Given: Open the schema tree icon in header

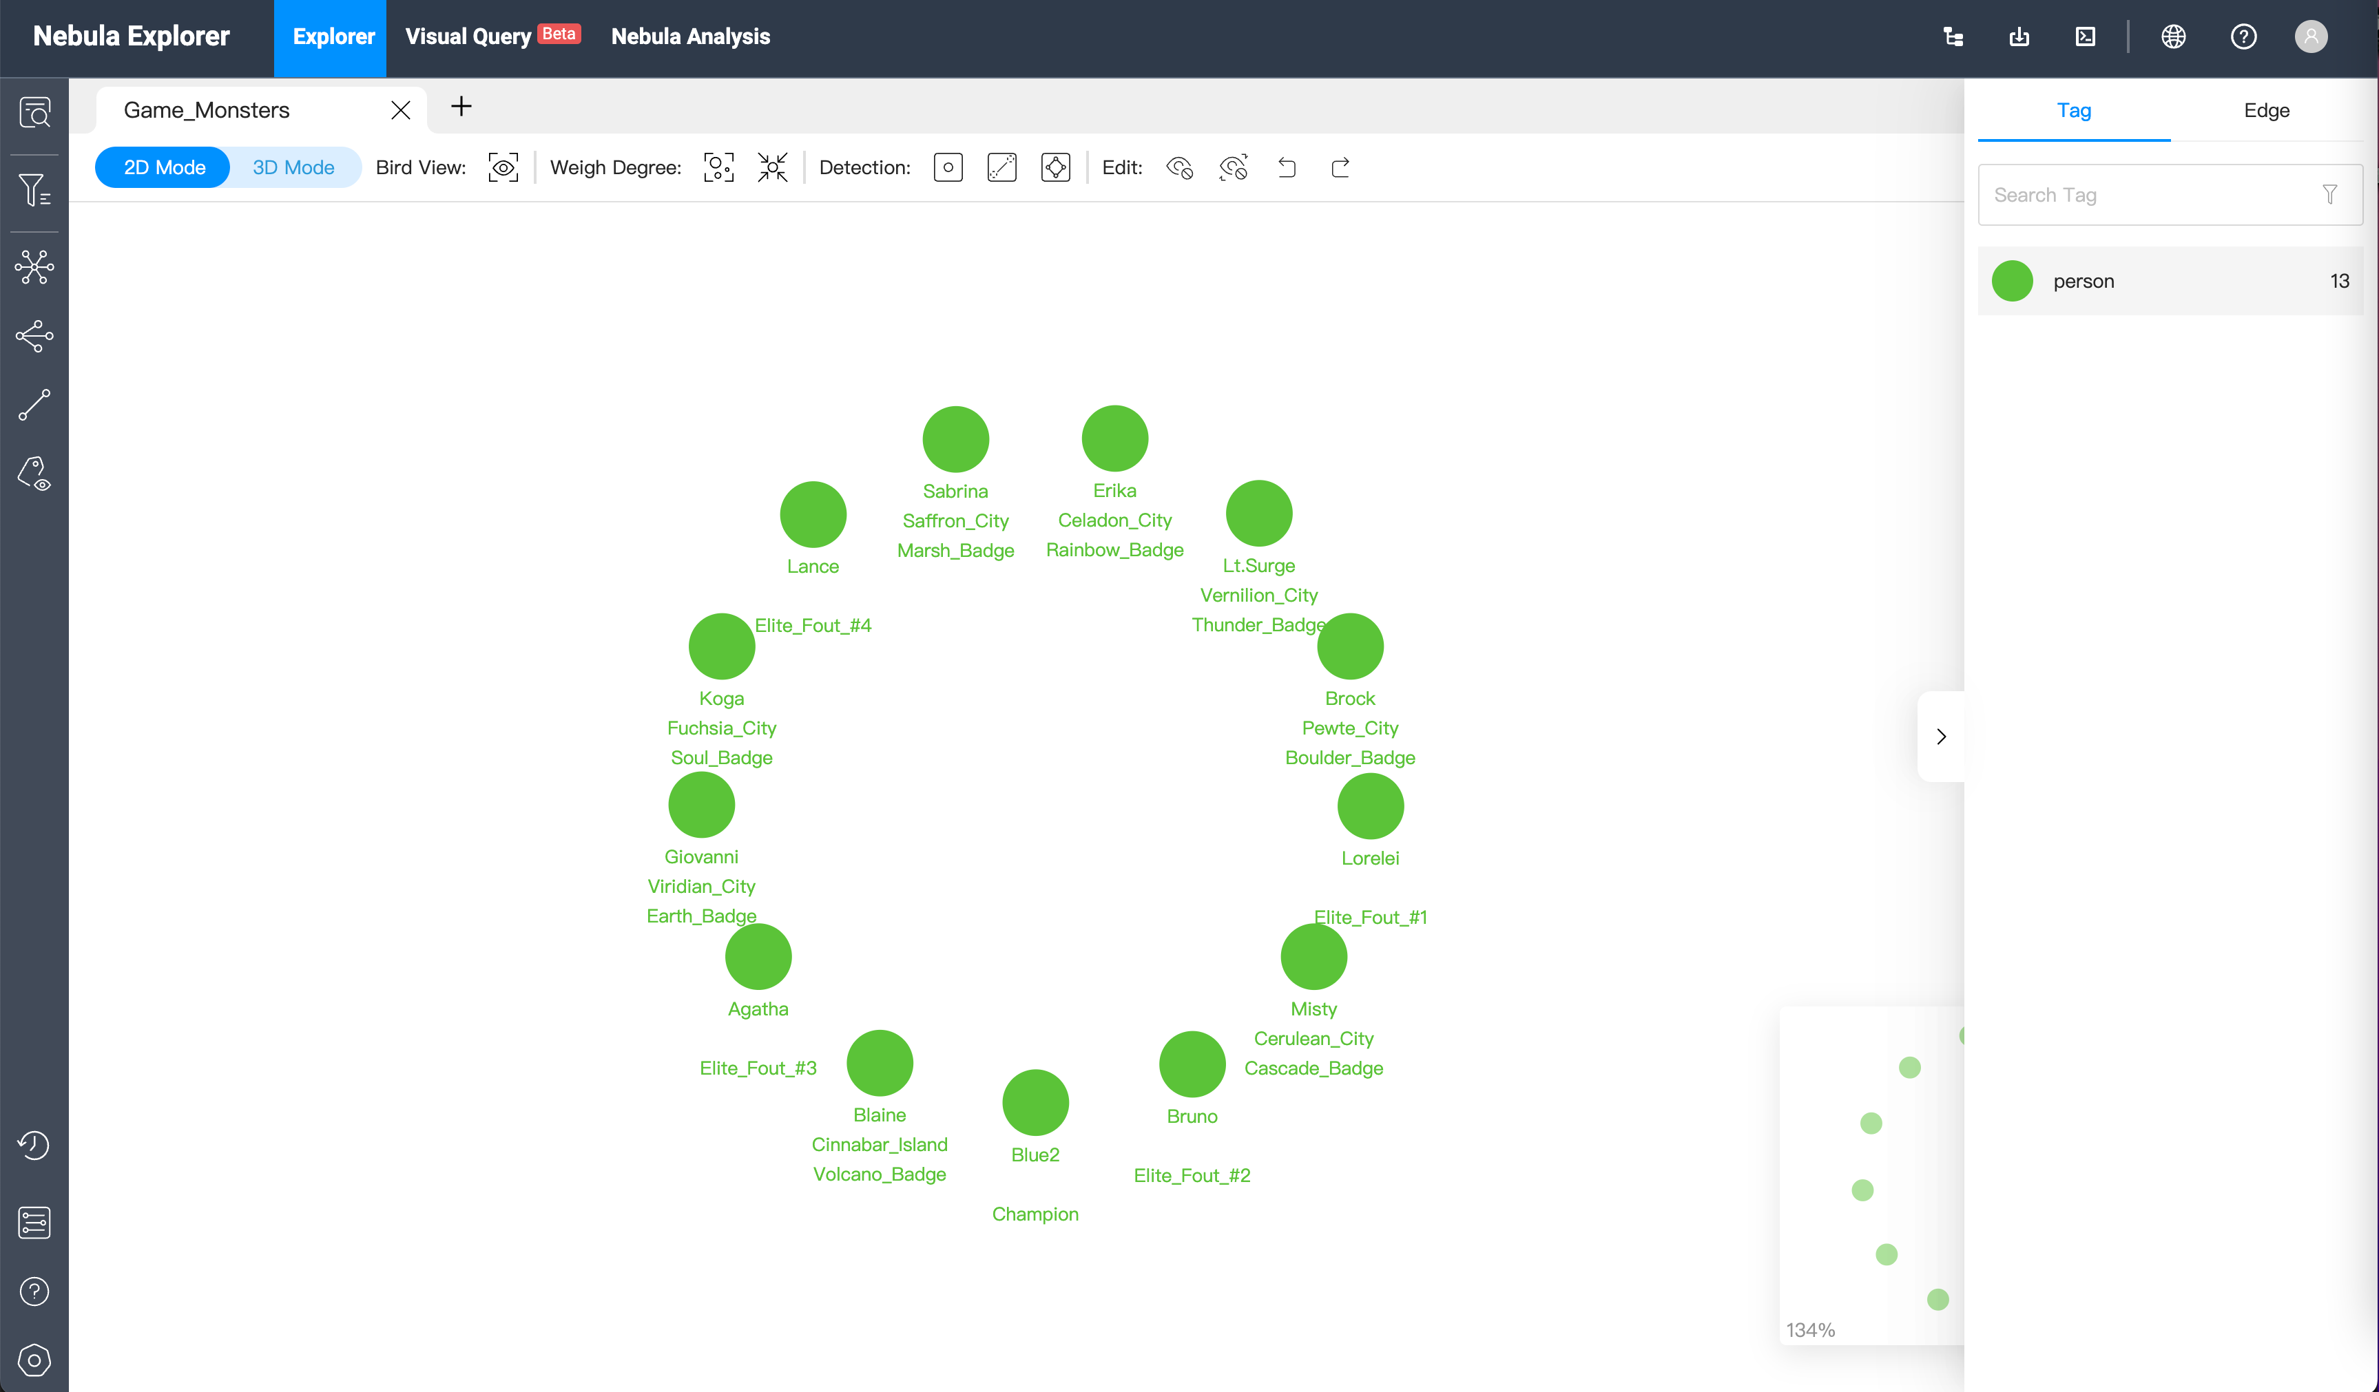Looking at the screenshot, I should tap(1953, 36).
